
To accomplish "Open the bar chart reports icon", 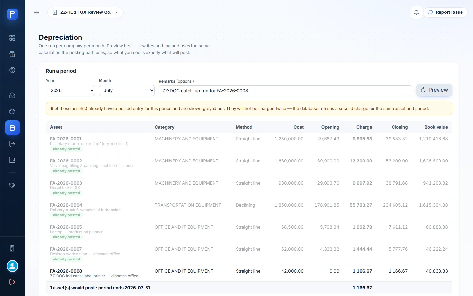I will [12, 160].
